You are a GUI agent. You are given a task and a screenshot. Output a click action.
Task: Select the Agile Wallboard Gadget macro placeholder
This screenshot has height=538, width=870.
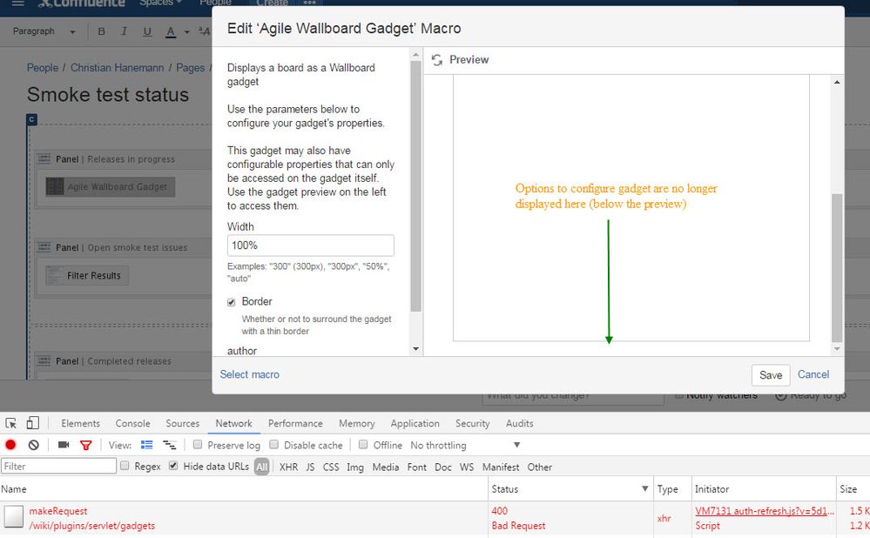111,187
